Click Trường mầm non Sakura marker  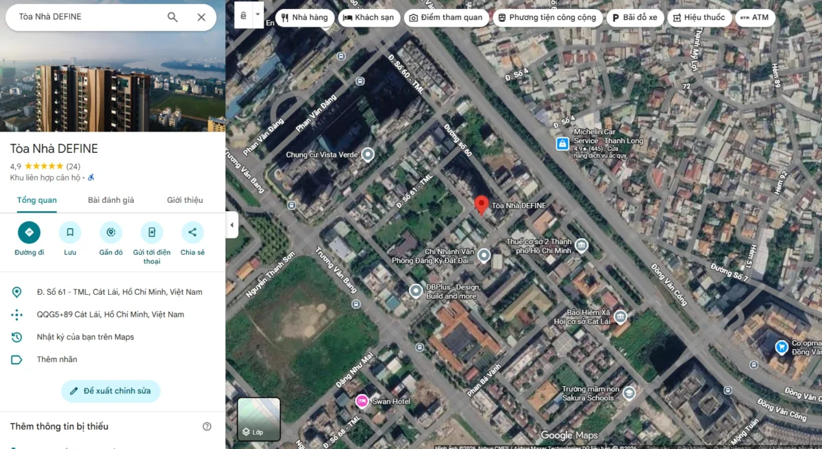pyautogui.click(x=629, y=393)
